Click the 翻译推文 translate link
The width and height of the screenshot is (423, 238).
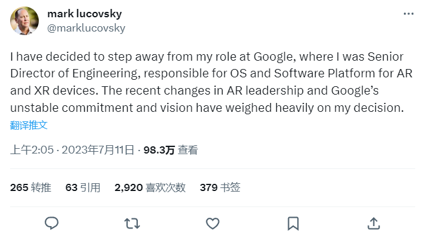pyautogui.click(x=29, y=125)
